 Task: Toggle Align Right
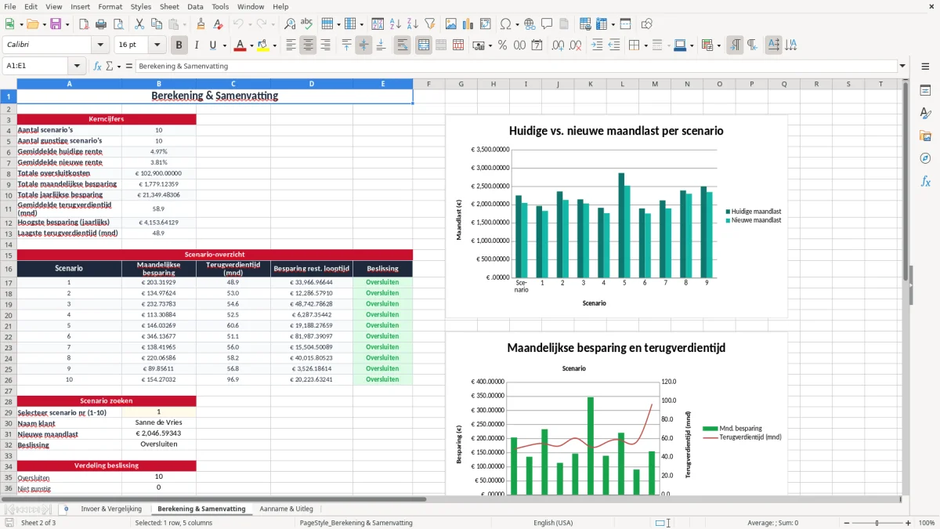tap(325, 45)
